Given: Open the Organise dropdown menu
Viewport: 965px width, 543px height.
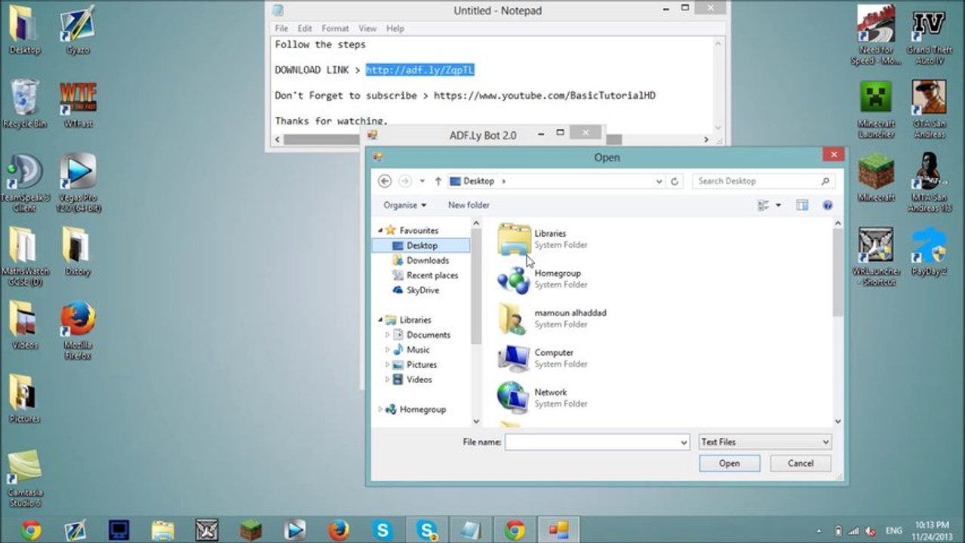Looking at the screenshot, I should point(404,205).
